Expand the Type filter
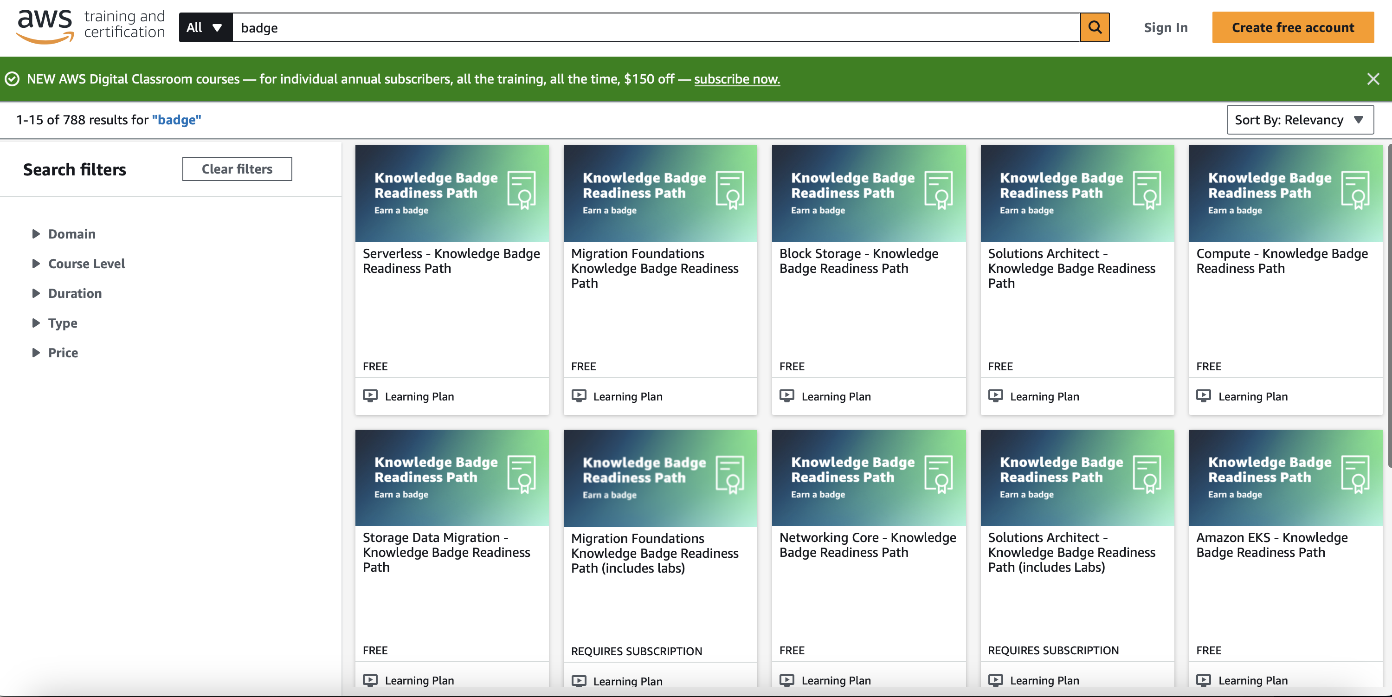The image size is (1392, 697). pos(55,323)
